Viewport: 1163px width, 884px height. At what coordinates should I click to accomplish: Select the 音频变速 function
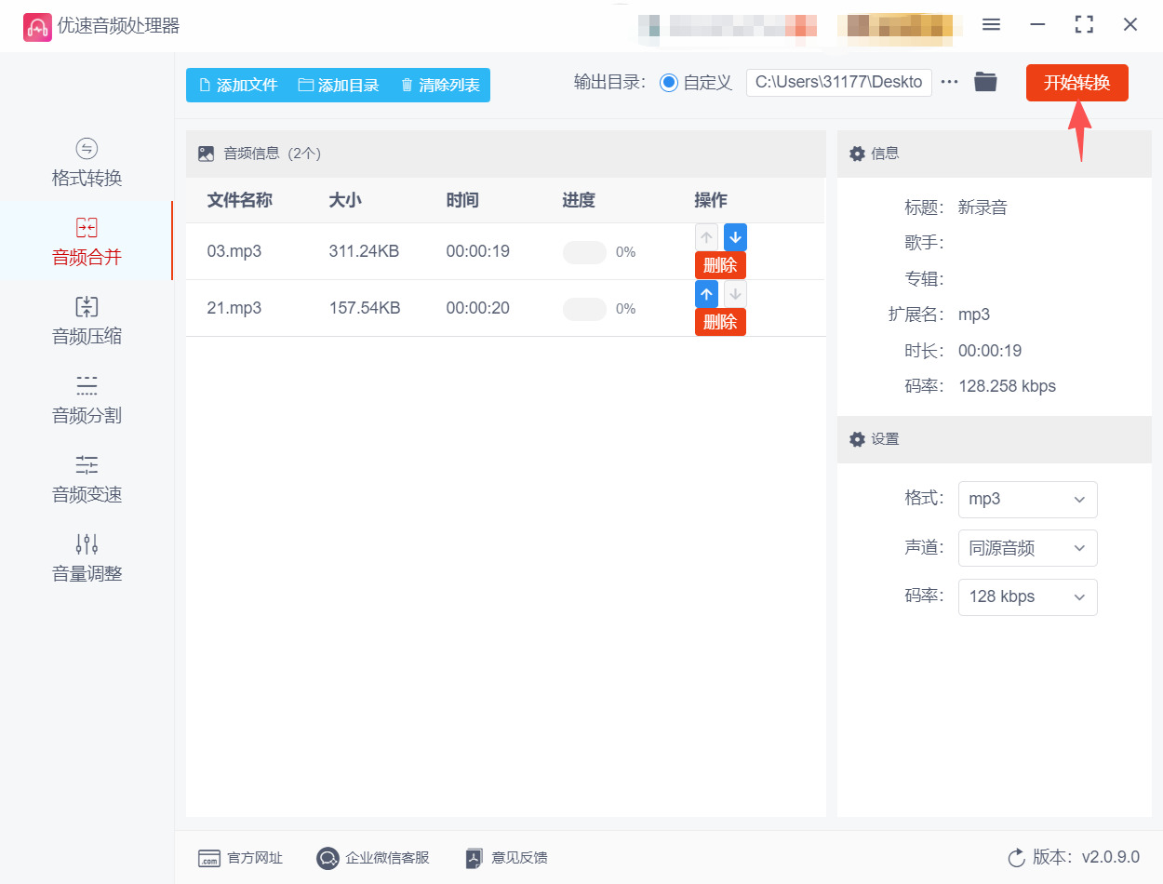[86, 479]
